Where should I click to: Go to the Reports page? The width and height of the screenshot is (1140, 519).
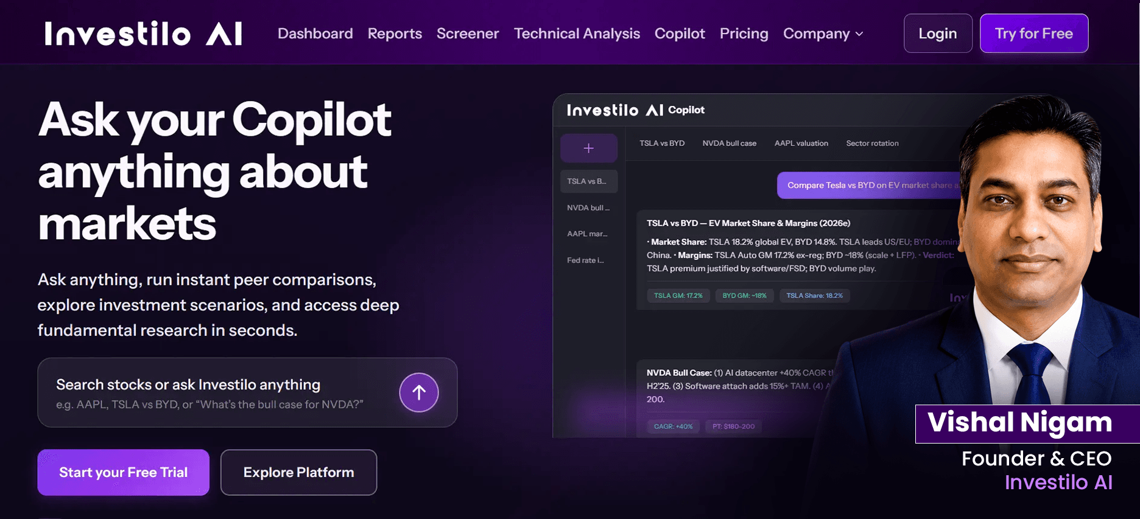tap(395, 33)
